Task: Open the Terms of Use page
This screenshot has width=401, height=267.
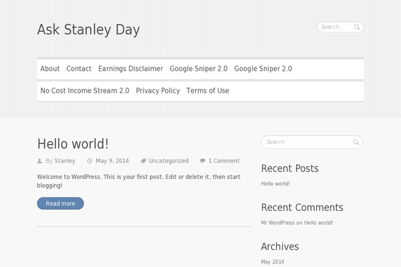Action: click(208, 91)
